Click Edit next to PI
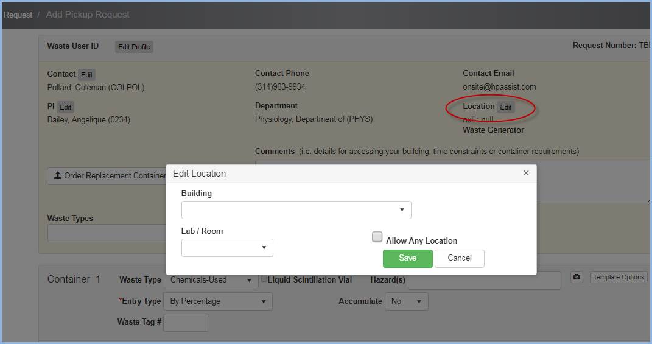Screen dimensions: 652x344 click(65, 107)
